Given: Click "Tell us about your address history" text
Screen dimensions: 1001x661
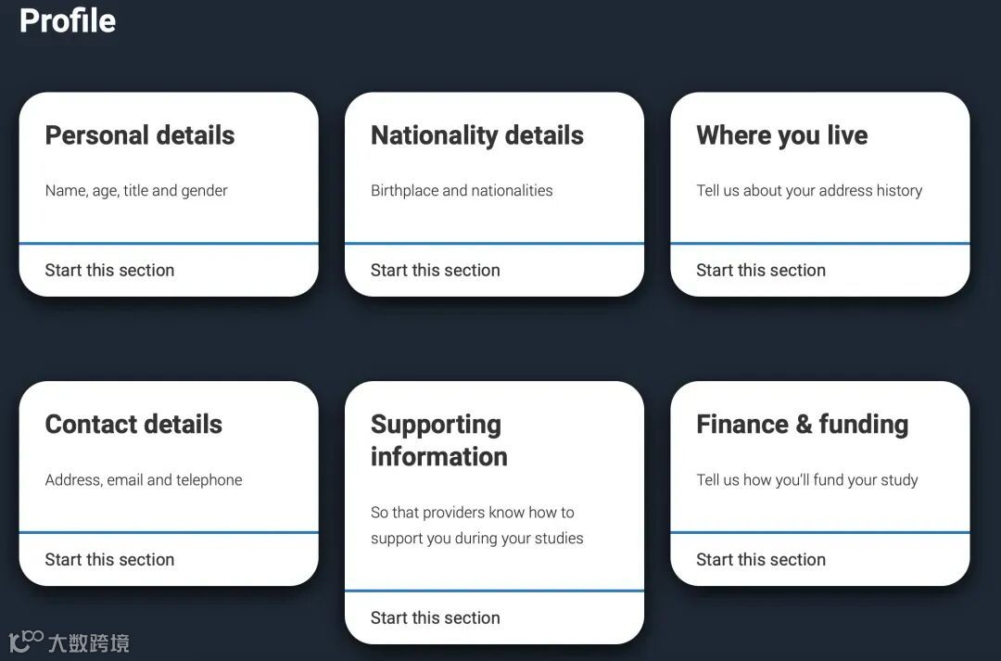Looking at the screenshot, I should click(809, 191).
